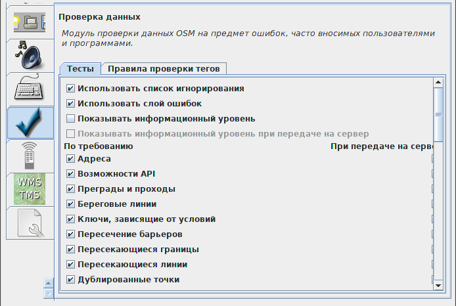This screenshot has height=306, width=456.
Task: Open the audio settings speaker icon
Action: (30, 55)
